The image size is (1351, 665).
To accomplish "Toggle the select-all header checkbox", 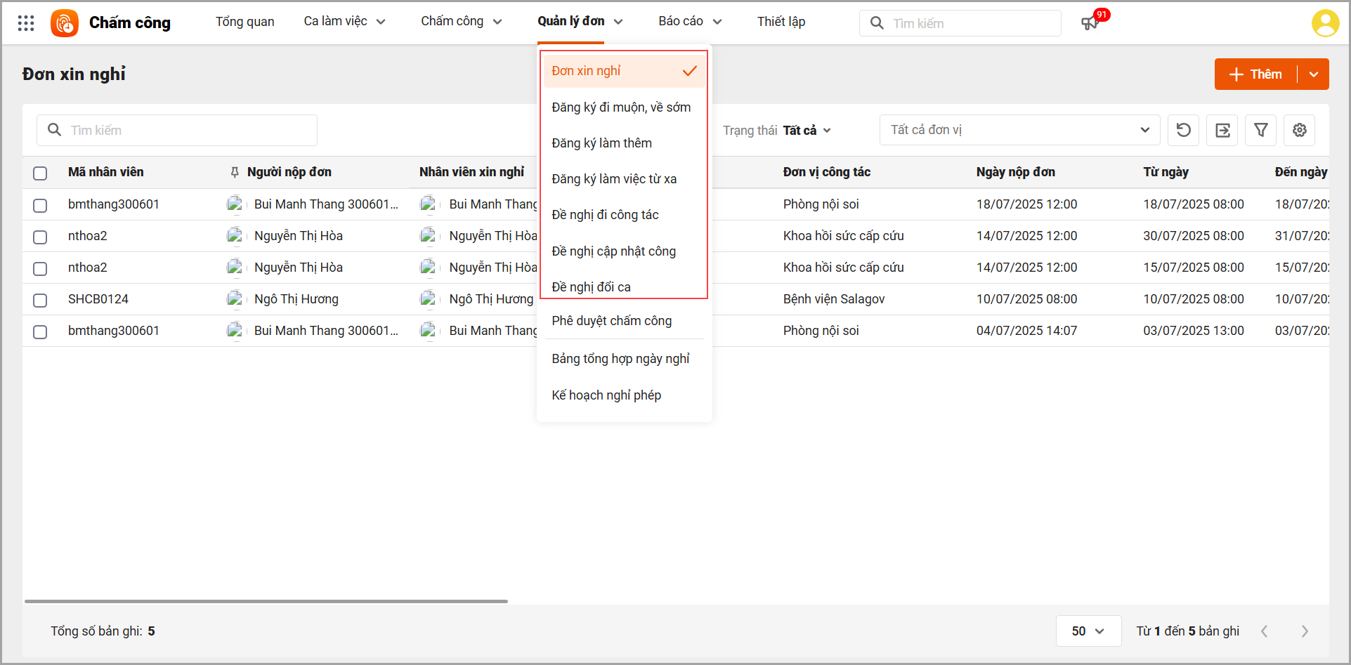I will point(40,173).
